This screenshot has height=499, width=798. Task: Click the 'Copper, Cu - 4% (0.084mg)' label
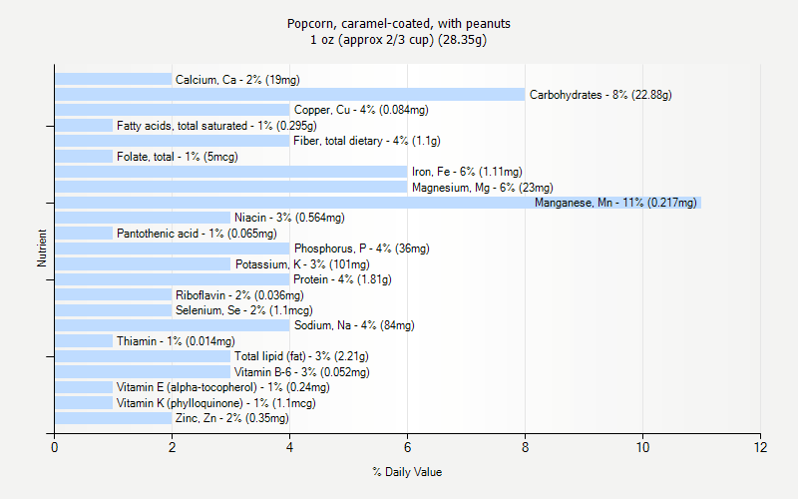click(361, 110)
